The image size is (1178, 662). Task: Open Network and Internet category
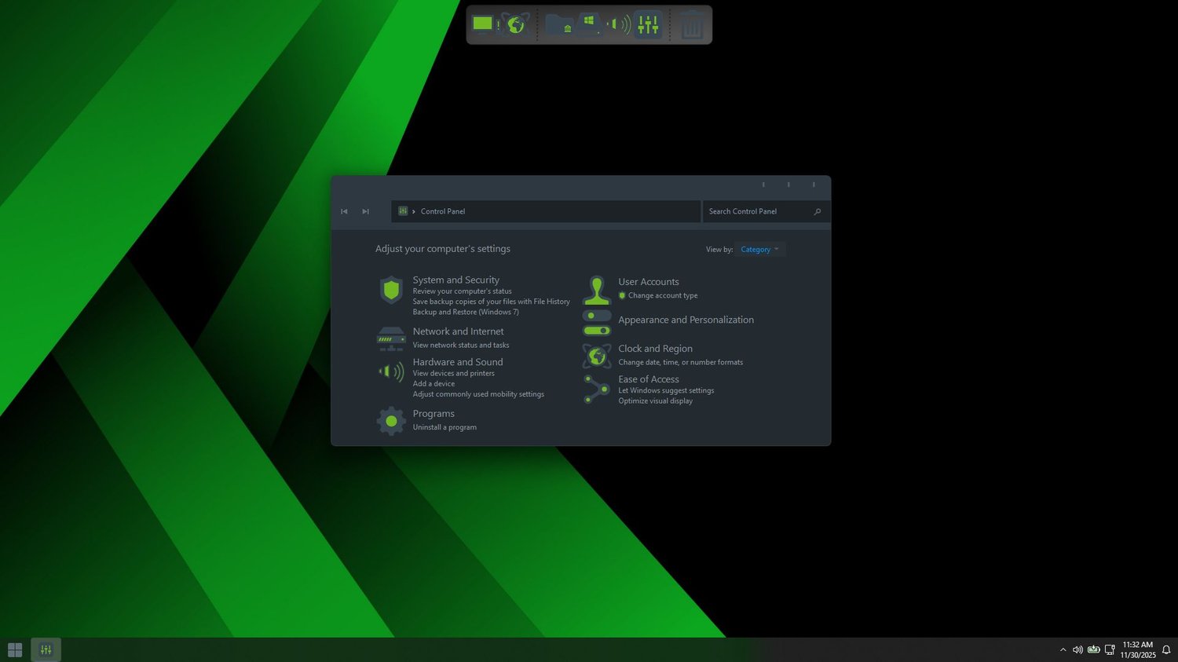(x=458, y=331)
